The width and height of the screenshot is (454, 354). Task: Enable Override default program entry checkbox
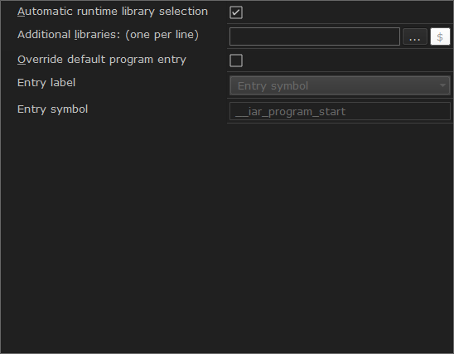click(x=236, y=61)
